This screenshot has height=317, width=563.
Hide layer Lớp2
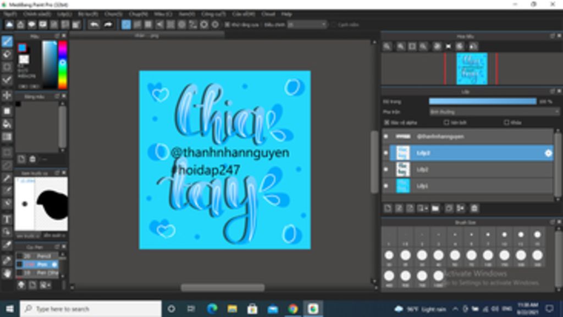tap(386, 170)
